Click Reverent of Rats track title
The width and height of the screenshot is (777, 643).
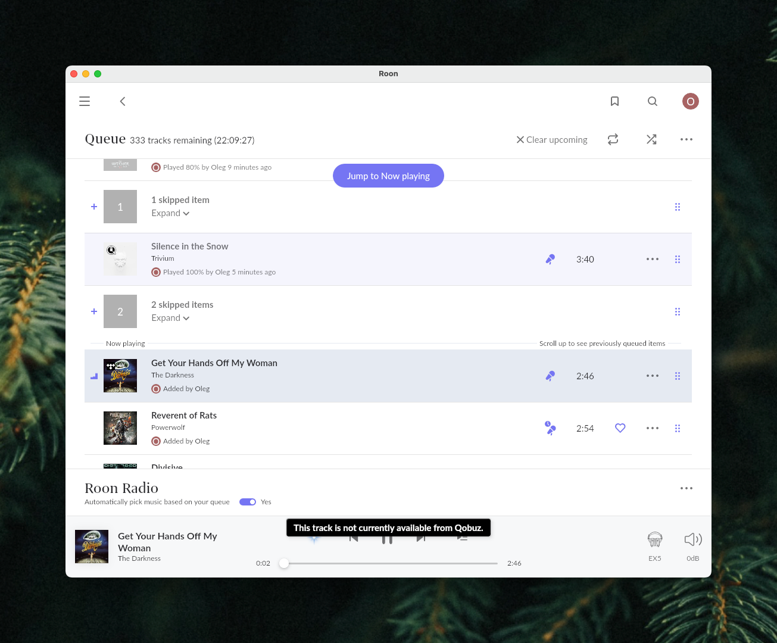pyautogui.click(x=184, y=416)
